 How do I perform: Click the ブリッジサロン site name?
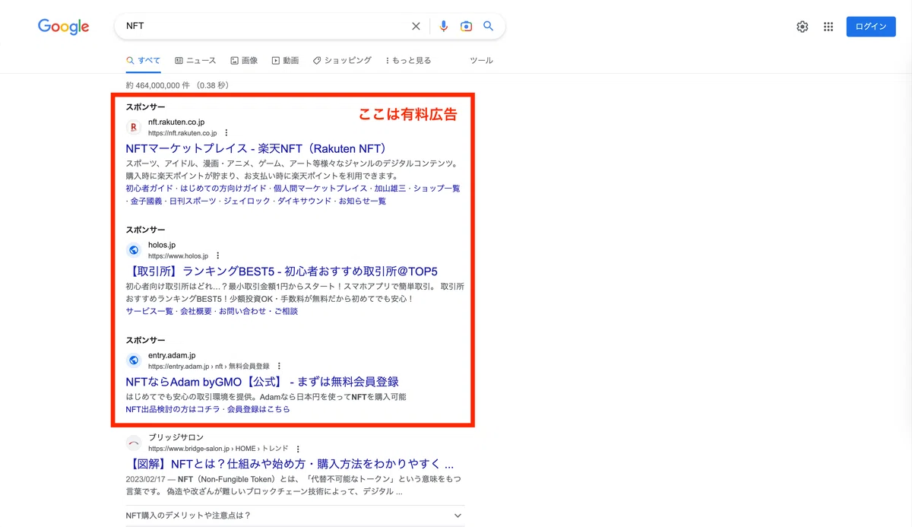(176, 438)
